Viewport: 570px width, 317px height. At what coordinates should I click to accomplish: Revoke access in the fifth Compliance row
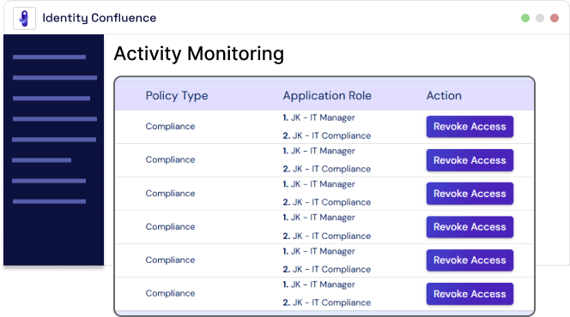tap(470, 260)
